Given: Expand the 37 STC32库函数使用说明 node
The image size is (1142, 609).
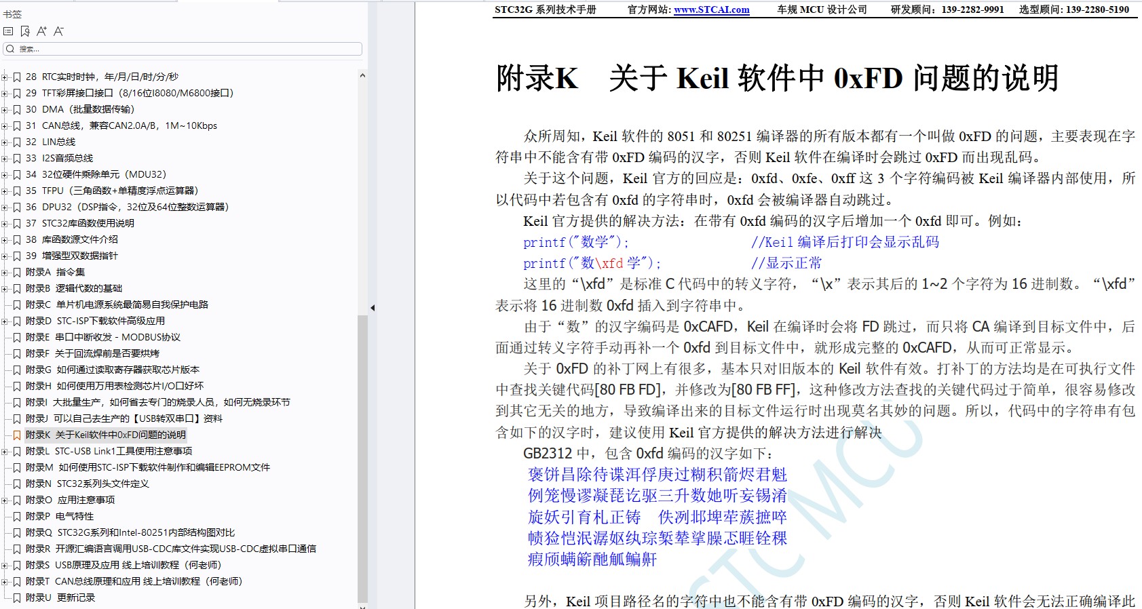Looking at the screenshot, I should pyautogui.click(x=5, y=223).
